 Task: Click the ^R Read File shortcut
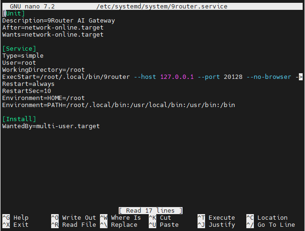[74, 225]
